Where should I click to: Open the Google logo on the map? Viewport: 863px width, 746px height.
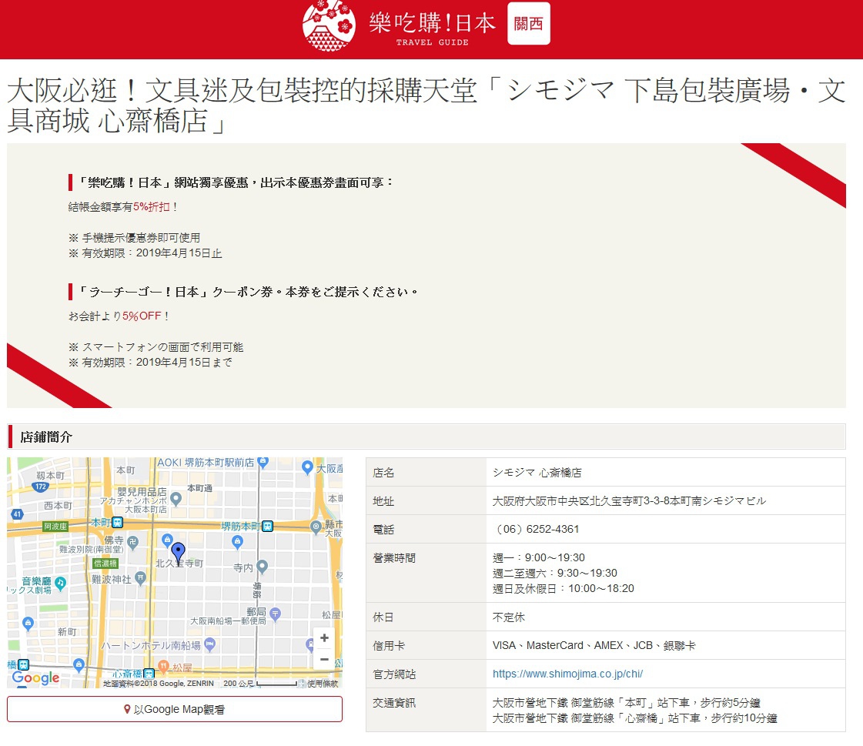pyautogui.click(x=35, y=677)
